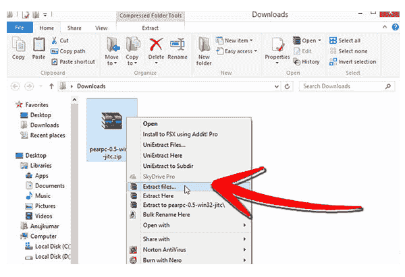Open Local Disk (C:) in sidebar
The height and width of the screenshot is (277, 405).
pyautogui.click(x=47, y=246)
